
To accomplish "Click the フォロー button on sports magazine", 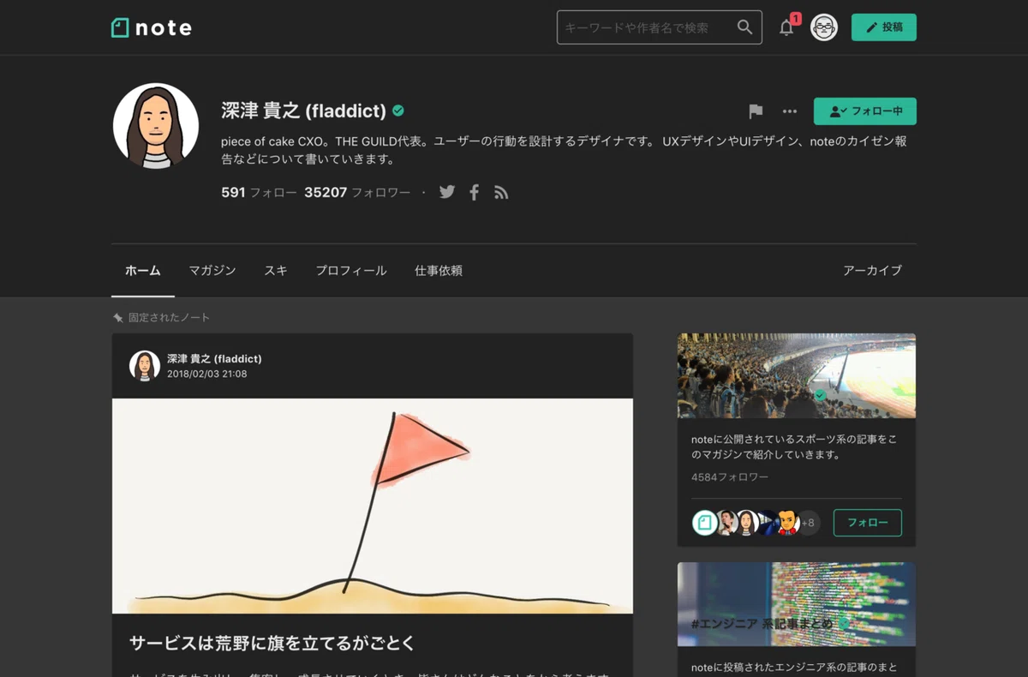I will click(868, 523).
